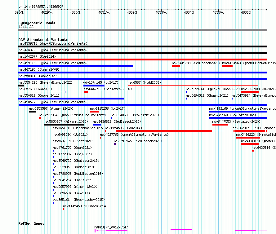Open the nsv6002903 (Wu2021) label
The image size is (276, 234).
pyautogui.click(x=258, y=89)
